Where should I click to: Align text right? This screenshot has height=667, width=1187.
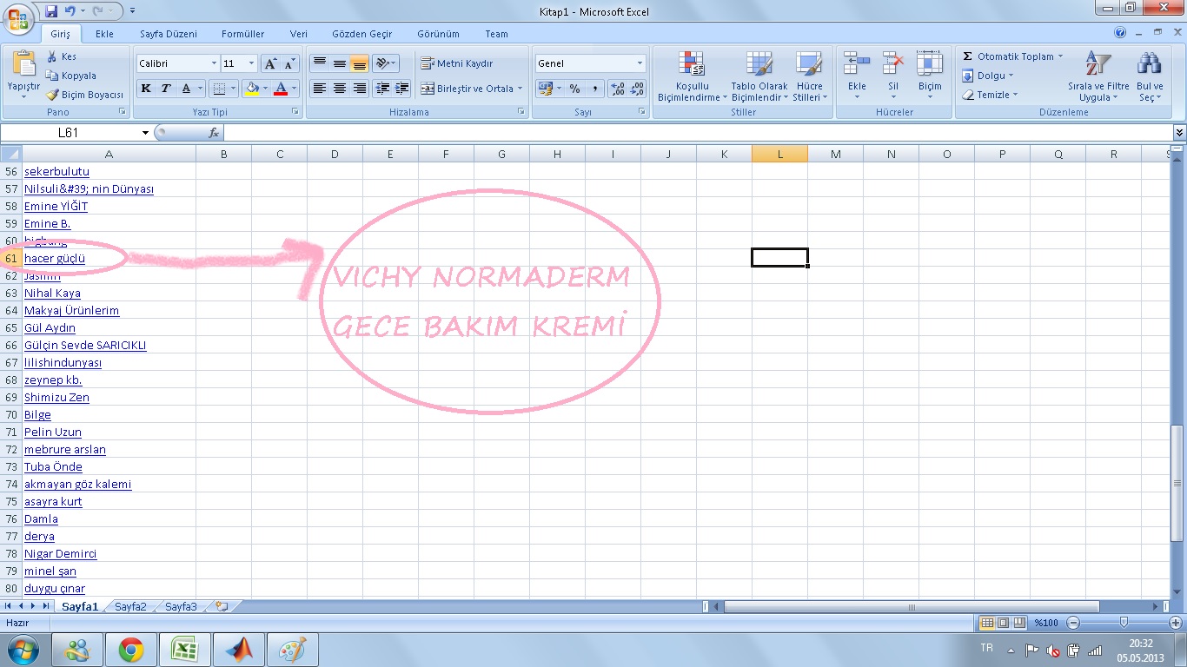[x=359, y=89]
